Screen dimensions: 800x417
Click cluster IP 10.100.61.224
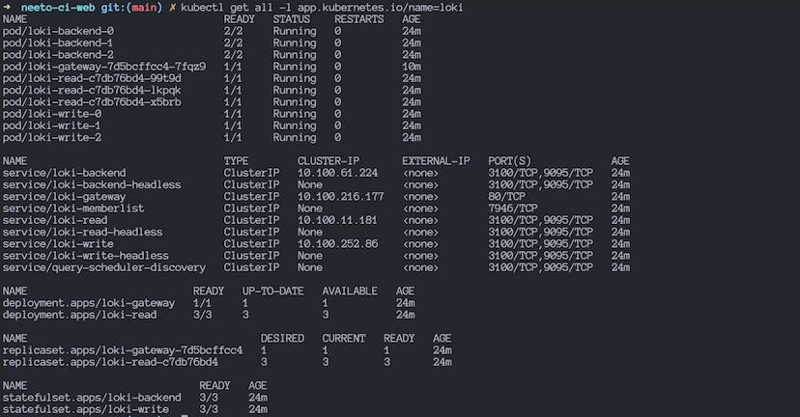(338, 173)
